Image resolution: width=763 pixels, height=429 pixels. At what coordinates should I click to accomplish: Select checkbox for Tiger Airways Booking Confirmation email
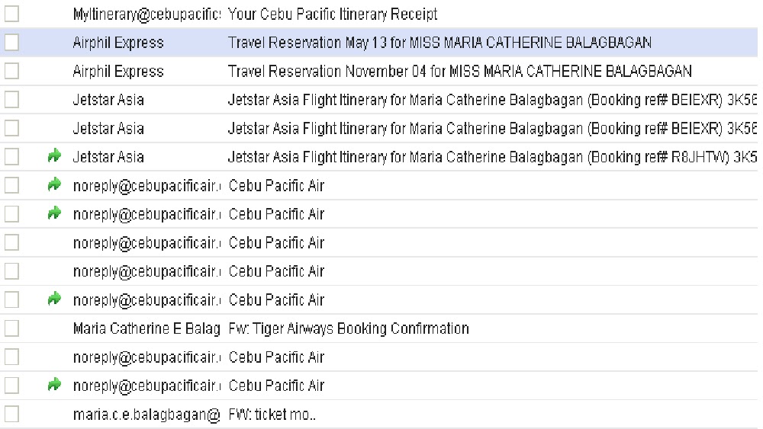tap(11, 328)
